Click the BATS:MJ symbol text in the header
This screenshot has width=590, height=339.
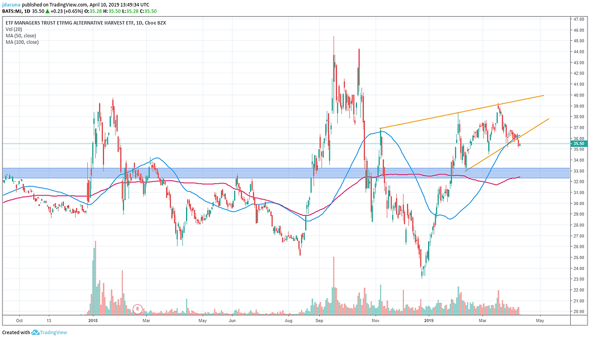tap(13, 11)
